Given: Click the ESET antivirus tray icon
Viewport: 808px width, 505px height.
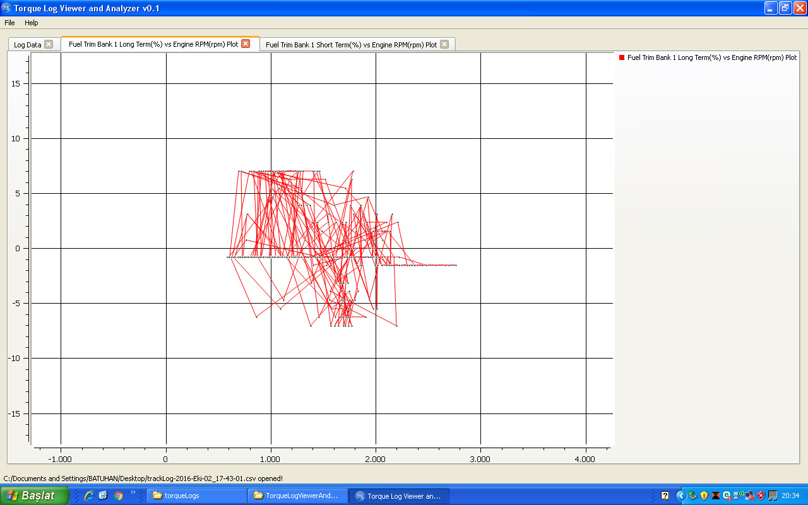Looking at the screenshot, I should 727,496.
